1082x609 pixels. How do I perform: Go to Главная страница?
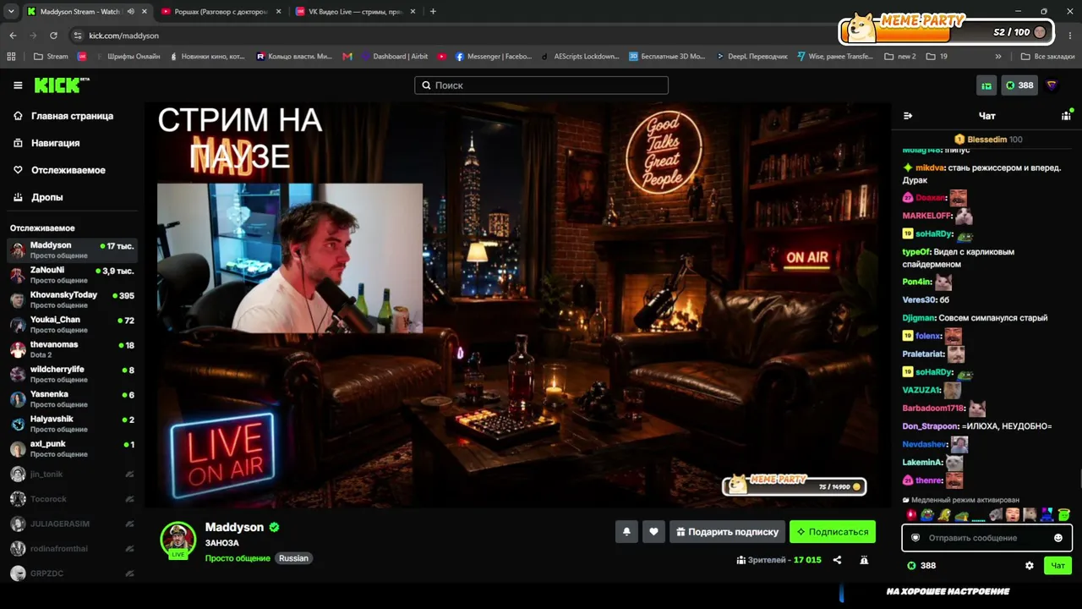72,116
